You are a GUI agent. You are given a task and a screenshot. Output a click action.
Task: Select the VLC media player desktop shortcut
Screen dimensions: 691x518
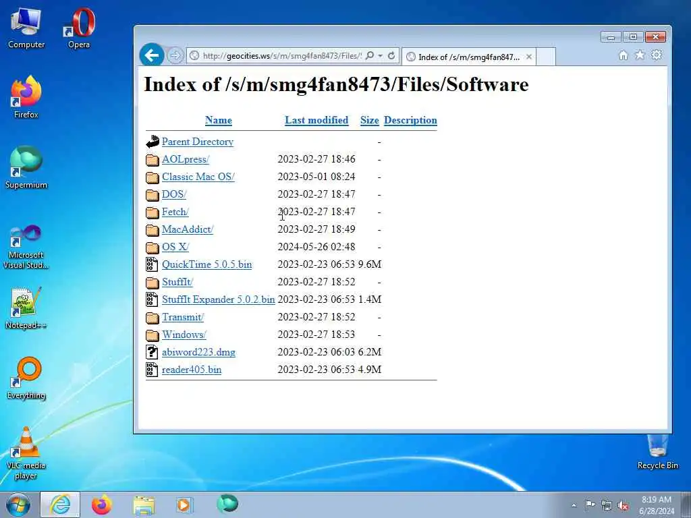click(x=26, y=454)
